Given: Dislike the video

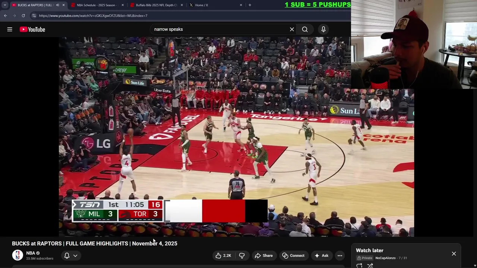Looking at the screenshot, I should click(x=242, y=255).
